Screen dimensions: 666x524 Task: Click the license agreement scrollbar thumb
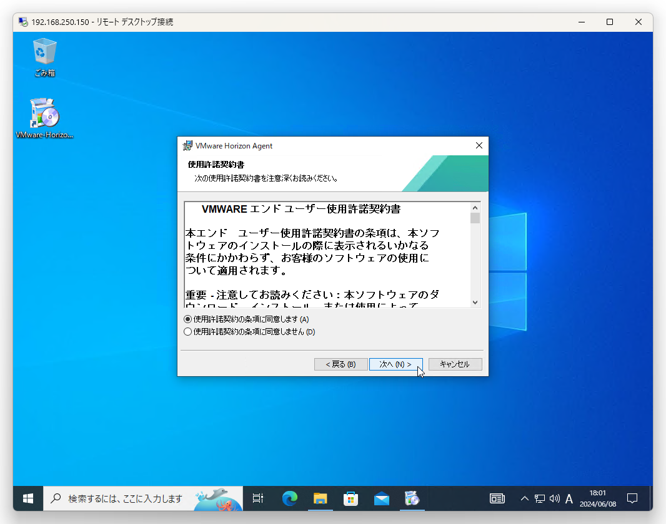coord(475,218)
